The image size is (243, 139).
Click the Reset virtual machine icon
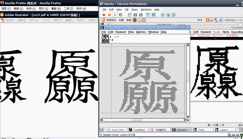click(120, 15)
